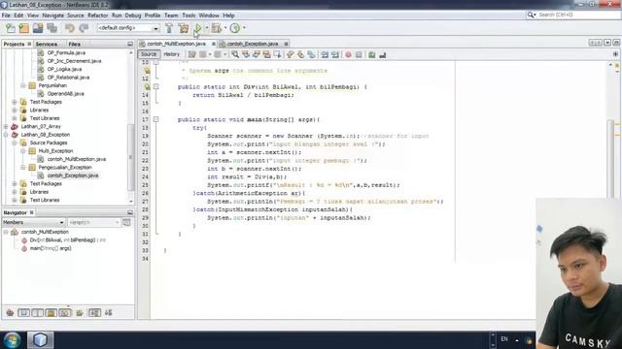Toggle Highlight Search in editor toolbar

[267, 54]
